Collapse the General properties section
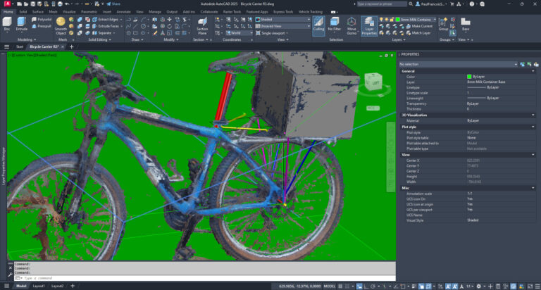Screen dimensions: 541x290 (x=533, y=71)
